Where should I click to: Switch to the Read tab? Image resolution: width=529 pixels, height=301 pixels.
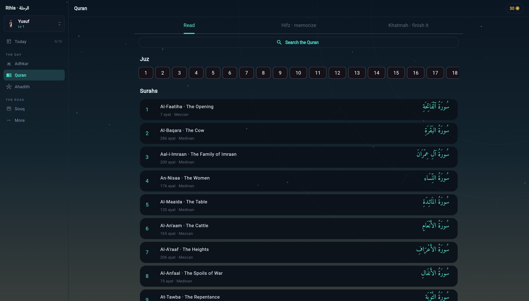189,25
